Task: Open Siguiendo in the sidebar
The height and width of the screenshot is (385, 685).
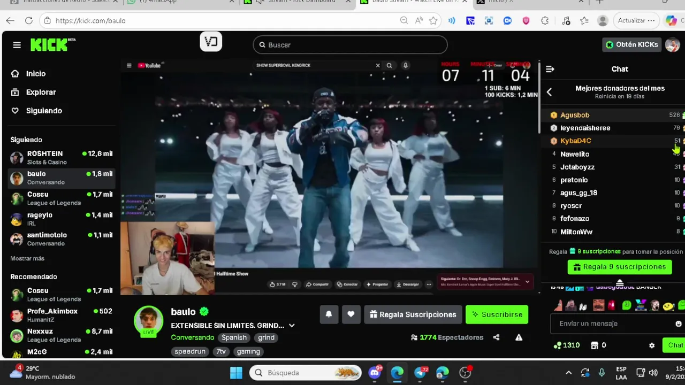Action: pyautogui.click(x=44, y=111)
